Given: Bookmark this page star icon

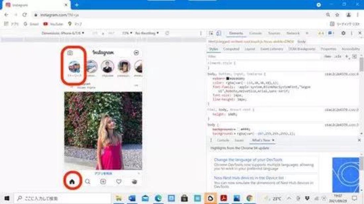Looking at the screenshot, I should (337, 15).
